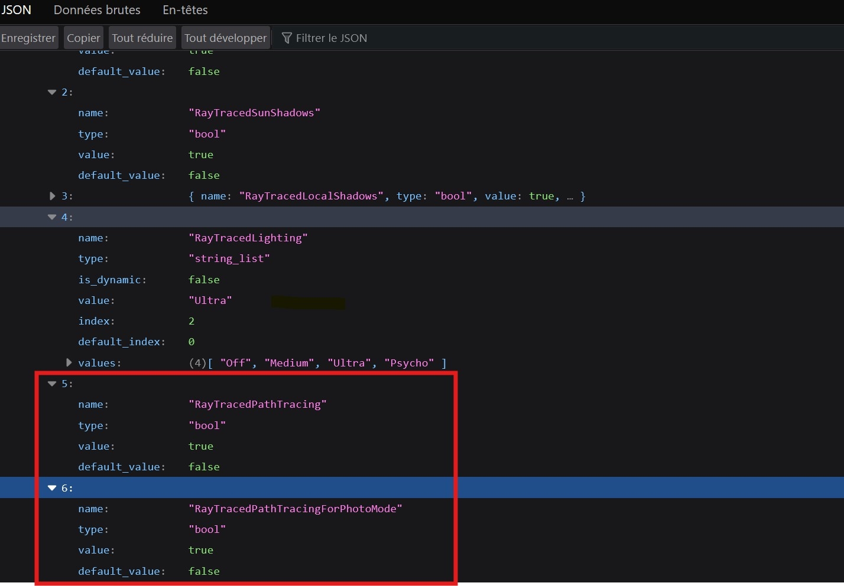Collapse item 5 disclosure triangle
This screenshot has width=844, height=586.
coord(52,384)
